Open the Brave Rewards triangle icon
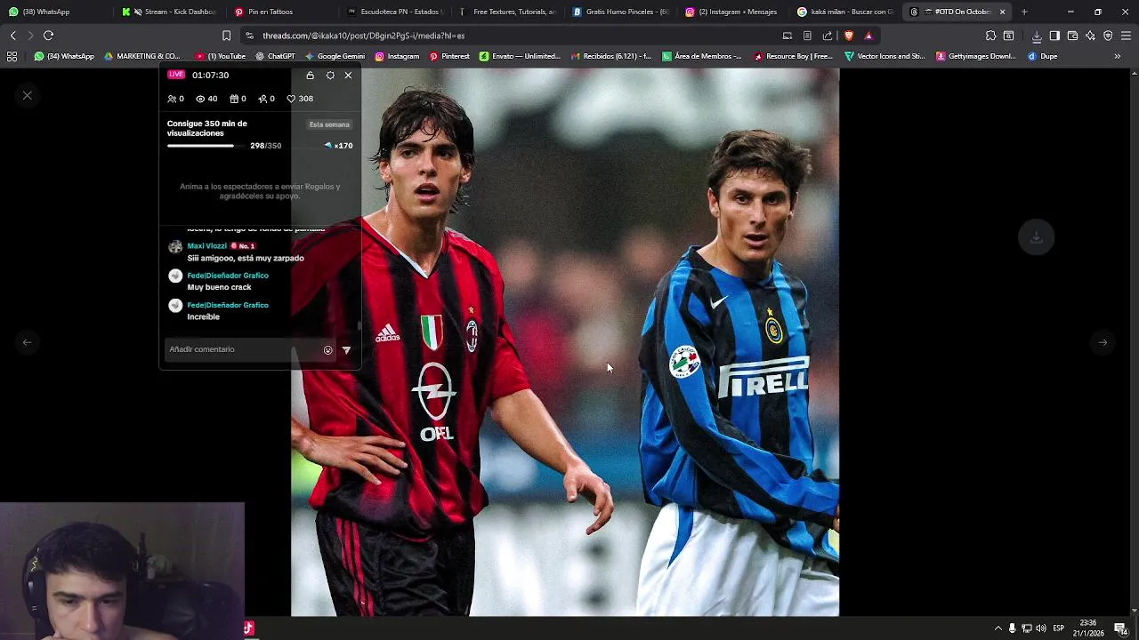Screen dimensions: 1139x640 click(x=868, y=36)
